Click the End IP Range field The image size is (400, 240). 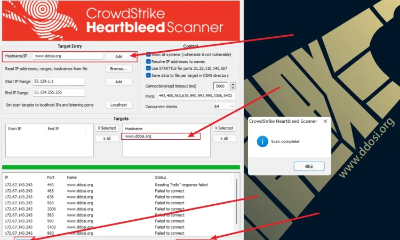pos(59,92)
